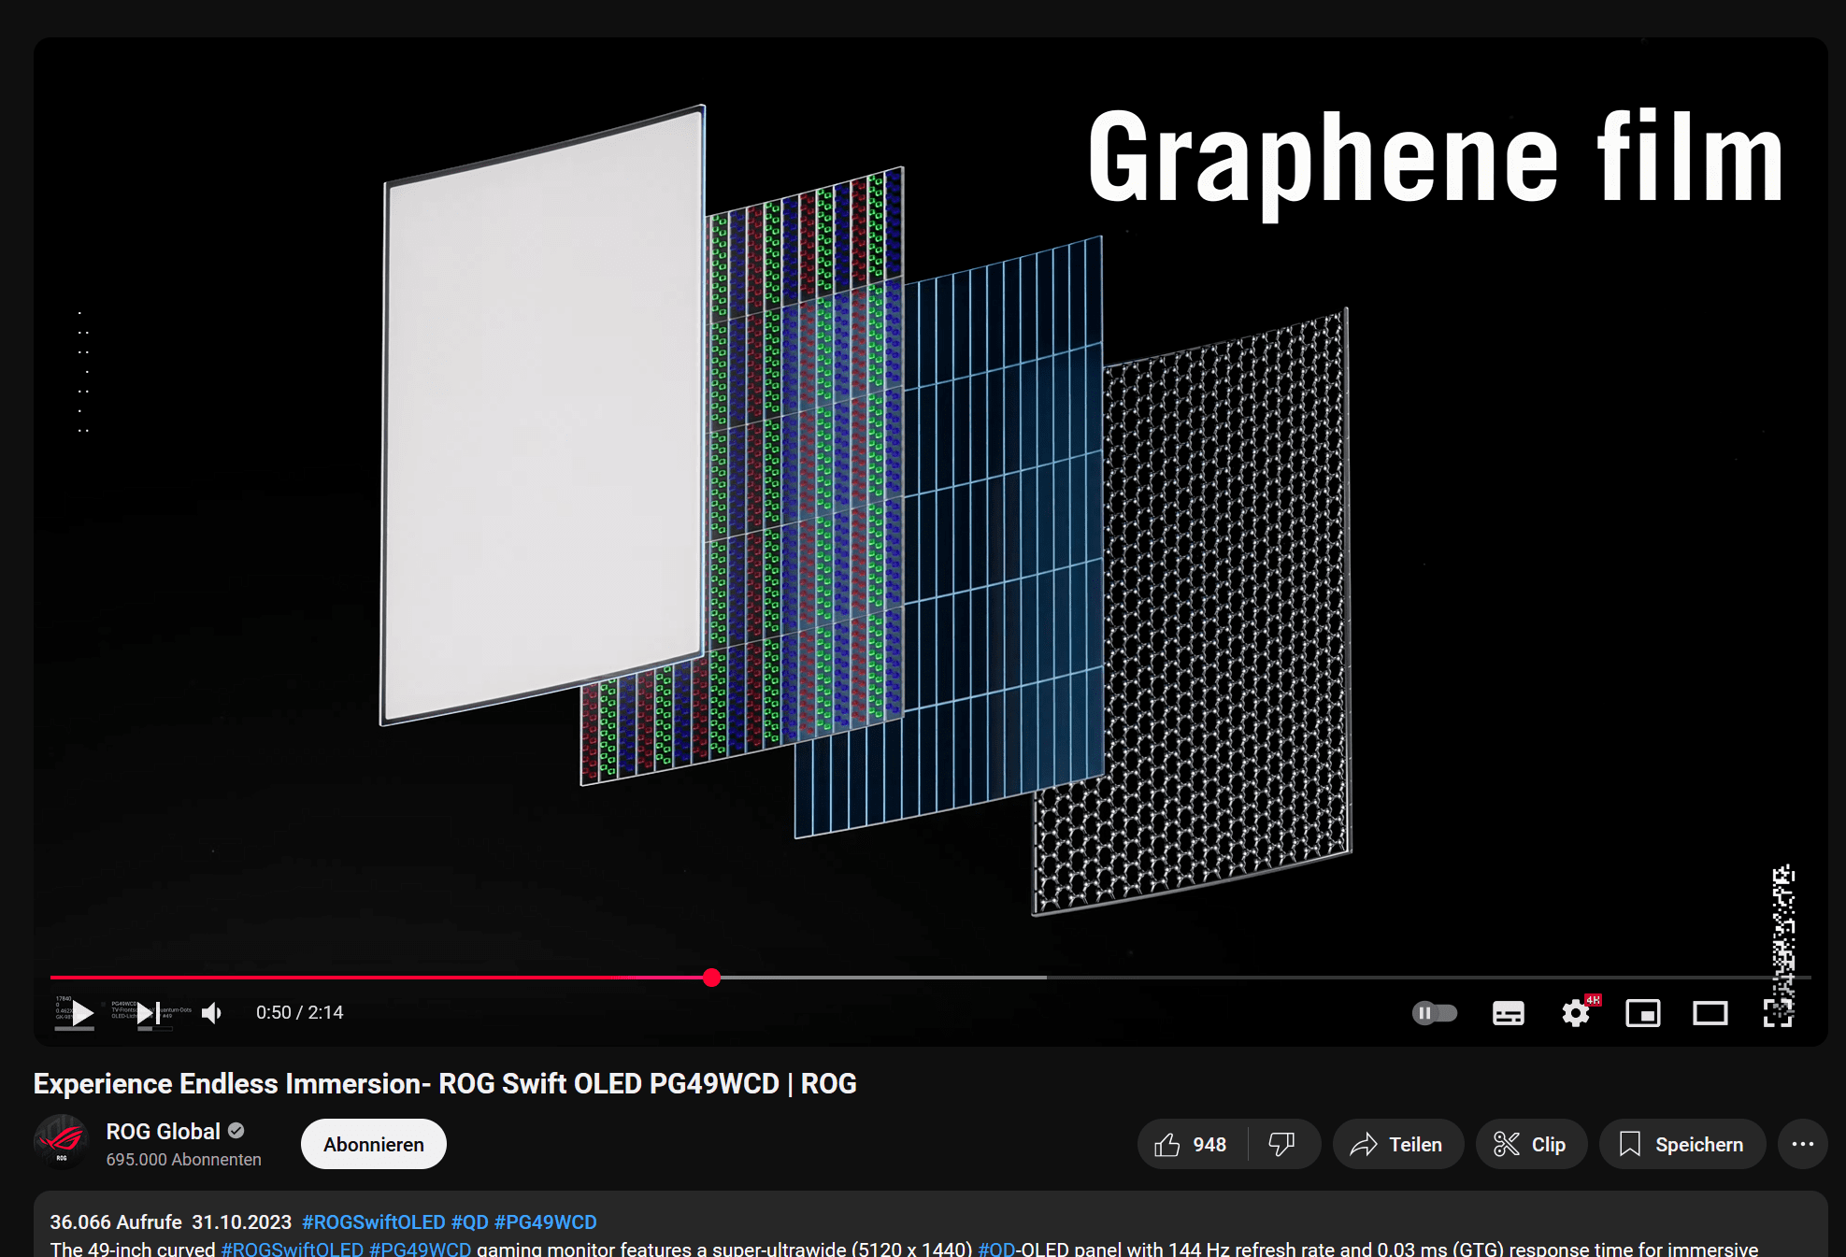Subscribe with the Abonnieren button
Viewport: 1846px width, 1257px height.
374,1144
